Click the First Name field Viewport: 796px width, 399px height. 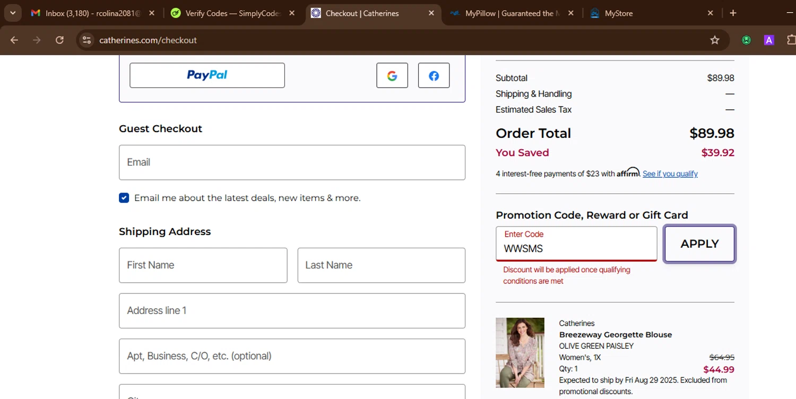(x=203, y=265)
